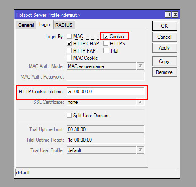Screen dimensions: 196x187
Task: Enable HTTPS login checkbox
Action: [x=106, y=43]
